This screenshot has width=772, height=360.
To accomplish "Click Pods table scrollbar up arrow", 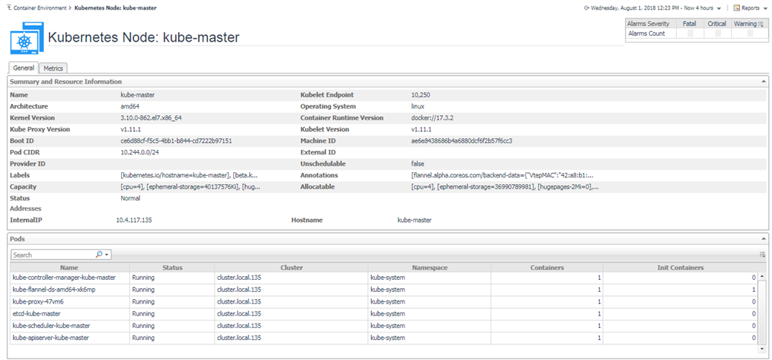I will click(762, 278).
